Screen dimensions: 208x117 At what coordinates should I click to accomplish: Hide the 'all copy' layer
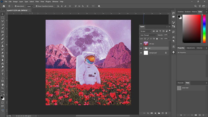point(141,44)
